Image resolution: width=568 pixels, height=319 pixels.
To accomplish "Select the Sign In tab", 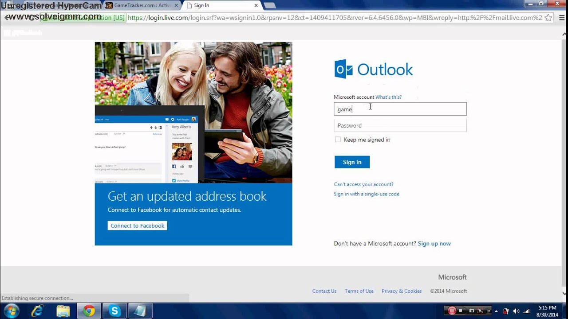I will coord(222,5).
